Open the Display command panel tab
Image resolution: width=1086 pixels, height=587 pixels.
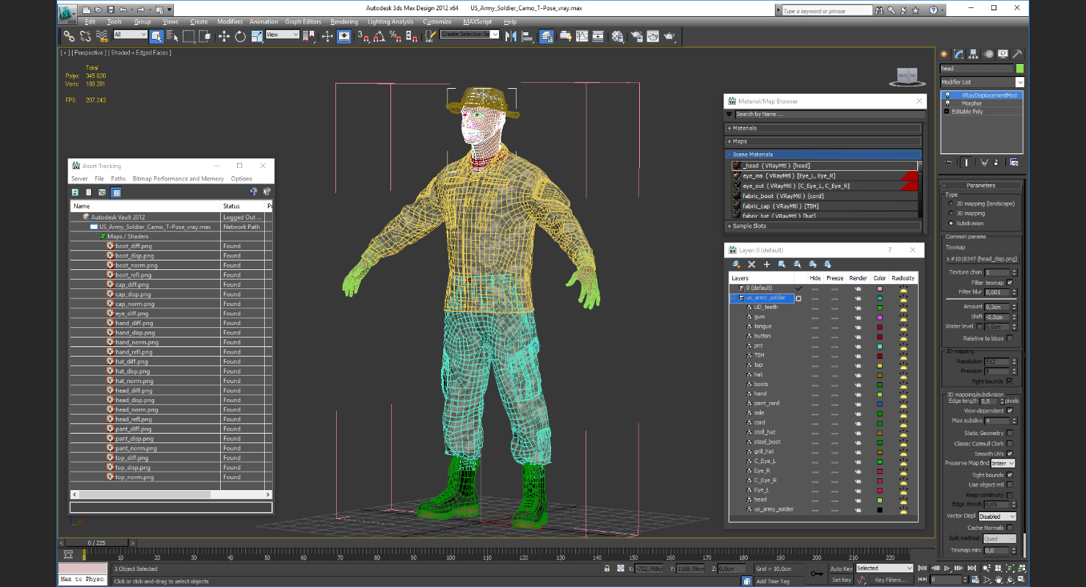[1002, 54]
